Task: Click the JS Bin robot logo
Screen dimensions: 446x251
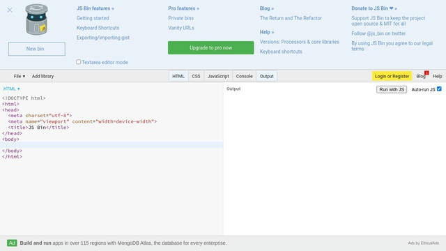Action: pos(36,20)
